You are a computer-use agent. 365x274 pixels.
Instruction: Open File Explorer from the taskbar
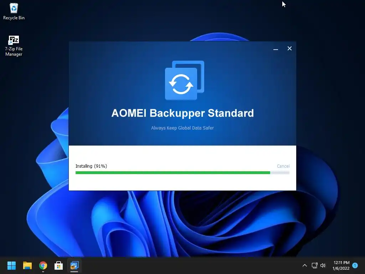click(x=27, y=265)
